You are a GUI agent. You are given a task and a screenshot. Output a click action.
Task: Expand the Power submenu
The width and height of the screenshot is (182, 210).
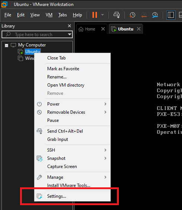point(72,104)
